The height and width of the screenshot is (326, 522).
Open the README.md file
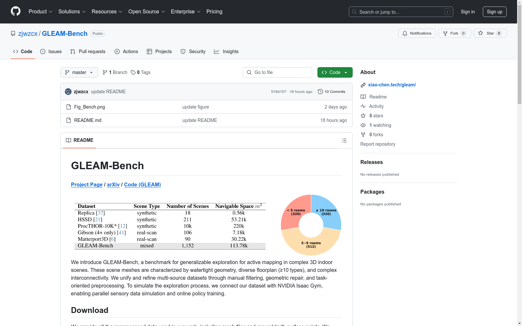[x=88, y=120]
